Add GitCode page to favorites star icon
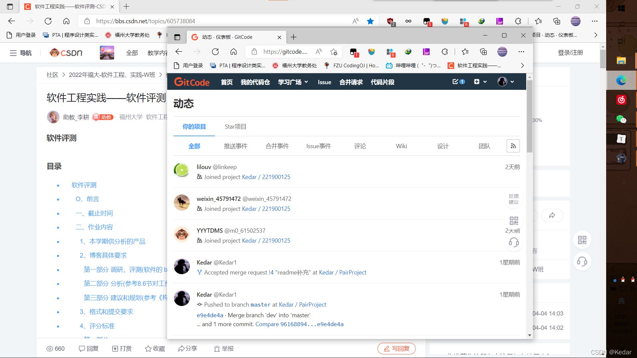The width and height of the screenshot is (637, 358). coord(333,52)
